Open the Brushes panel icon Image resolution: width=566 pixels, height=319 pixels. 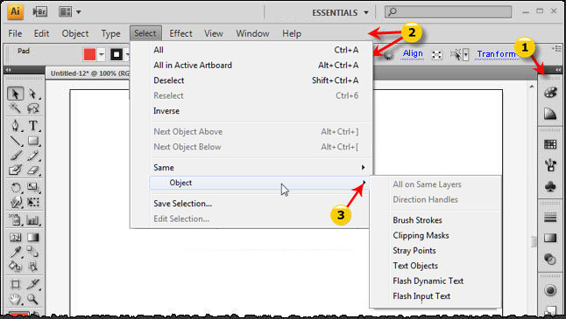pos(550,165)
